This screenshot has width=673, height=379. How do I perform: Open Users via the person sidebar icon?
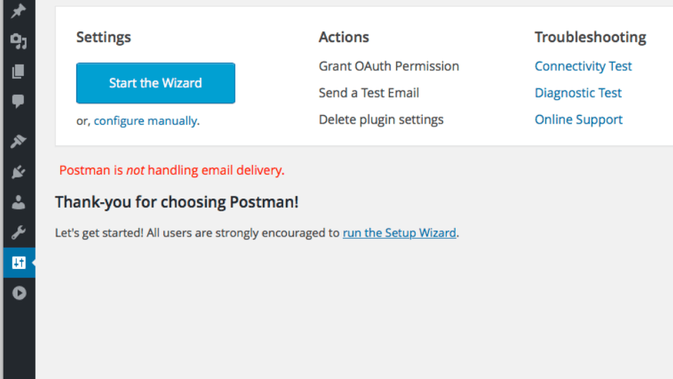(18, 202)
